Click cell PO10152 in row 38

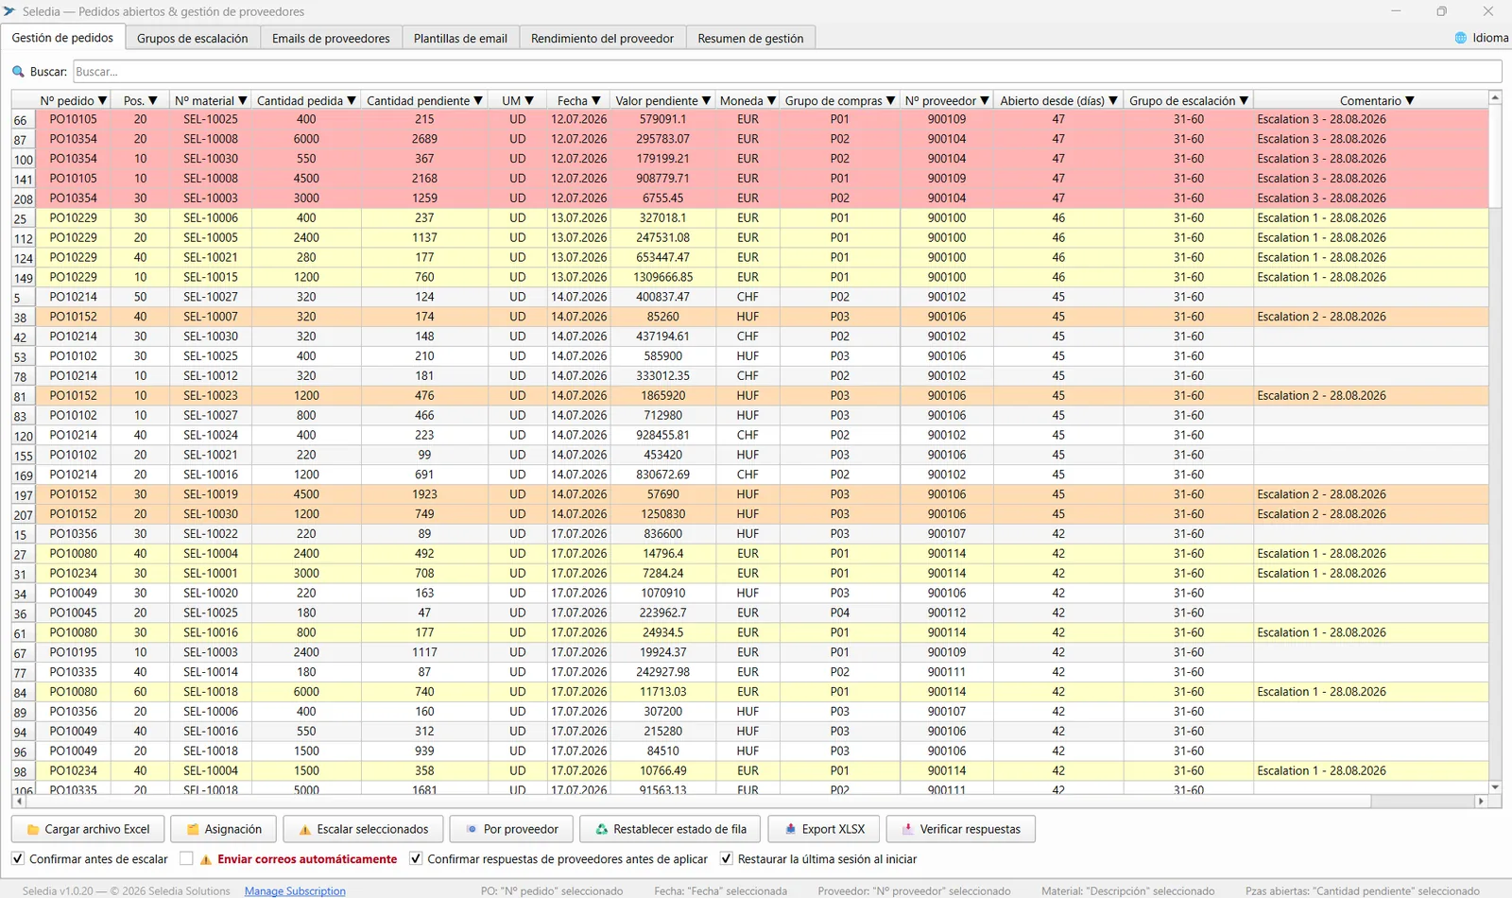point(73,317)
